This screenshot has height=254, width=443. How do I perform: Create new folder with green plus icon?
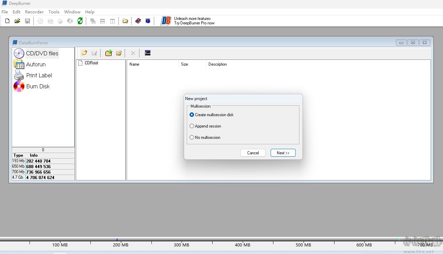click(x=109, y=53)
